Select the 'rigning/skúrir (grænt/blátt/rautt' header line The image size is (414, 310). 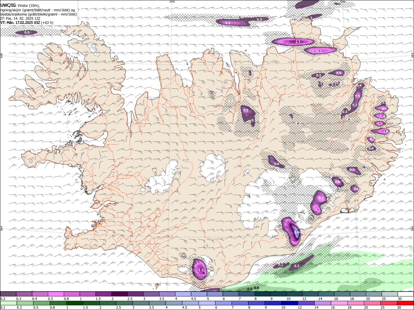pos(38,10)
